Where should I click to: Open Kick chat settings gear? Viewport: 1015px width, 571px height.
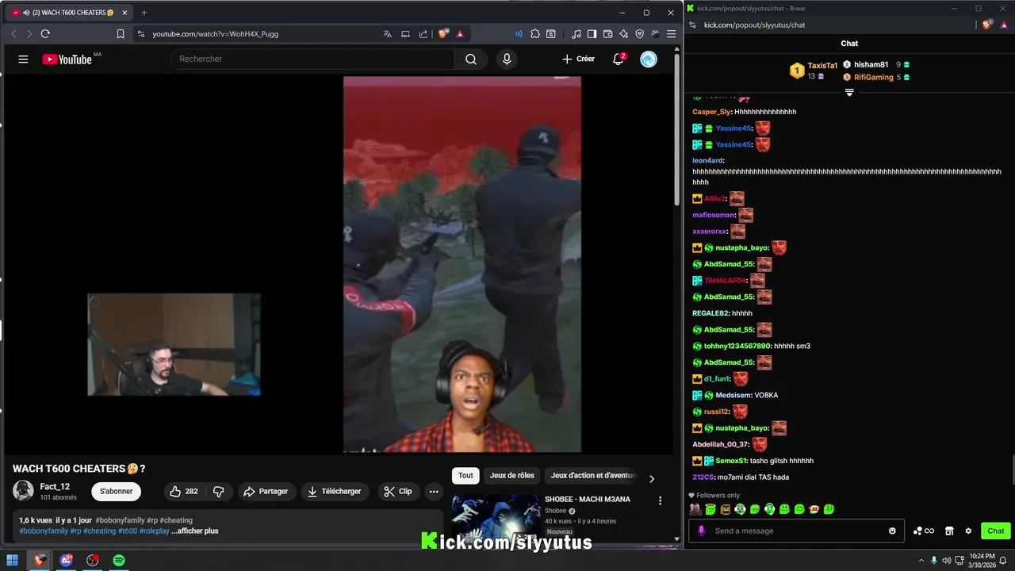coord(968,531)
